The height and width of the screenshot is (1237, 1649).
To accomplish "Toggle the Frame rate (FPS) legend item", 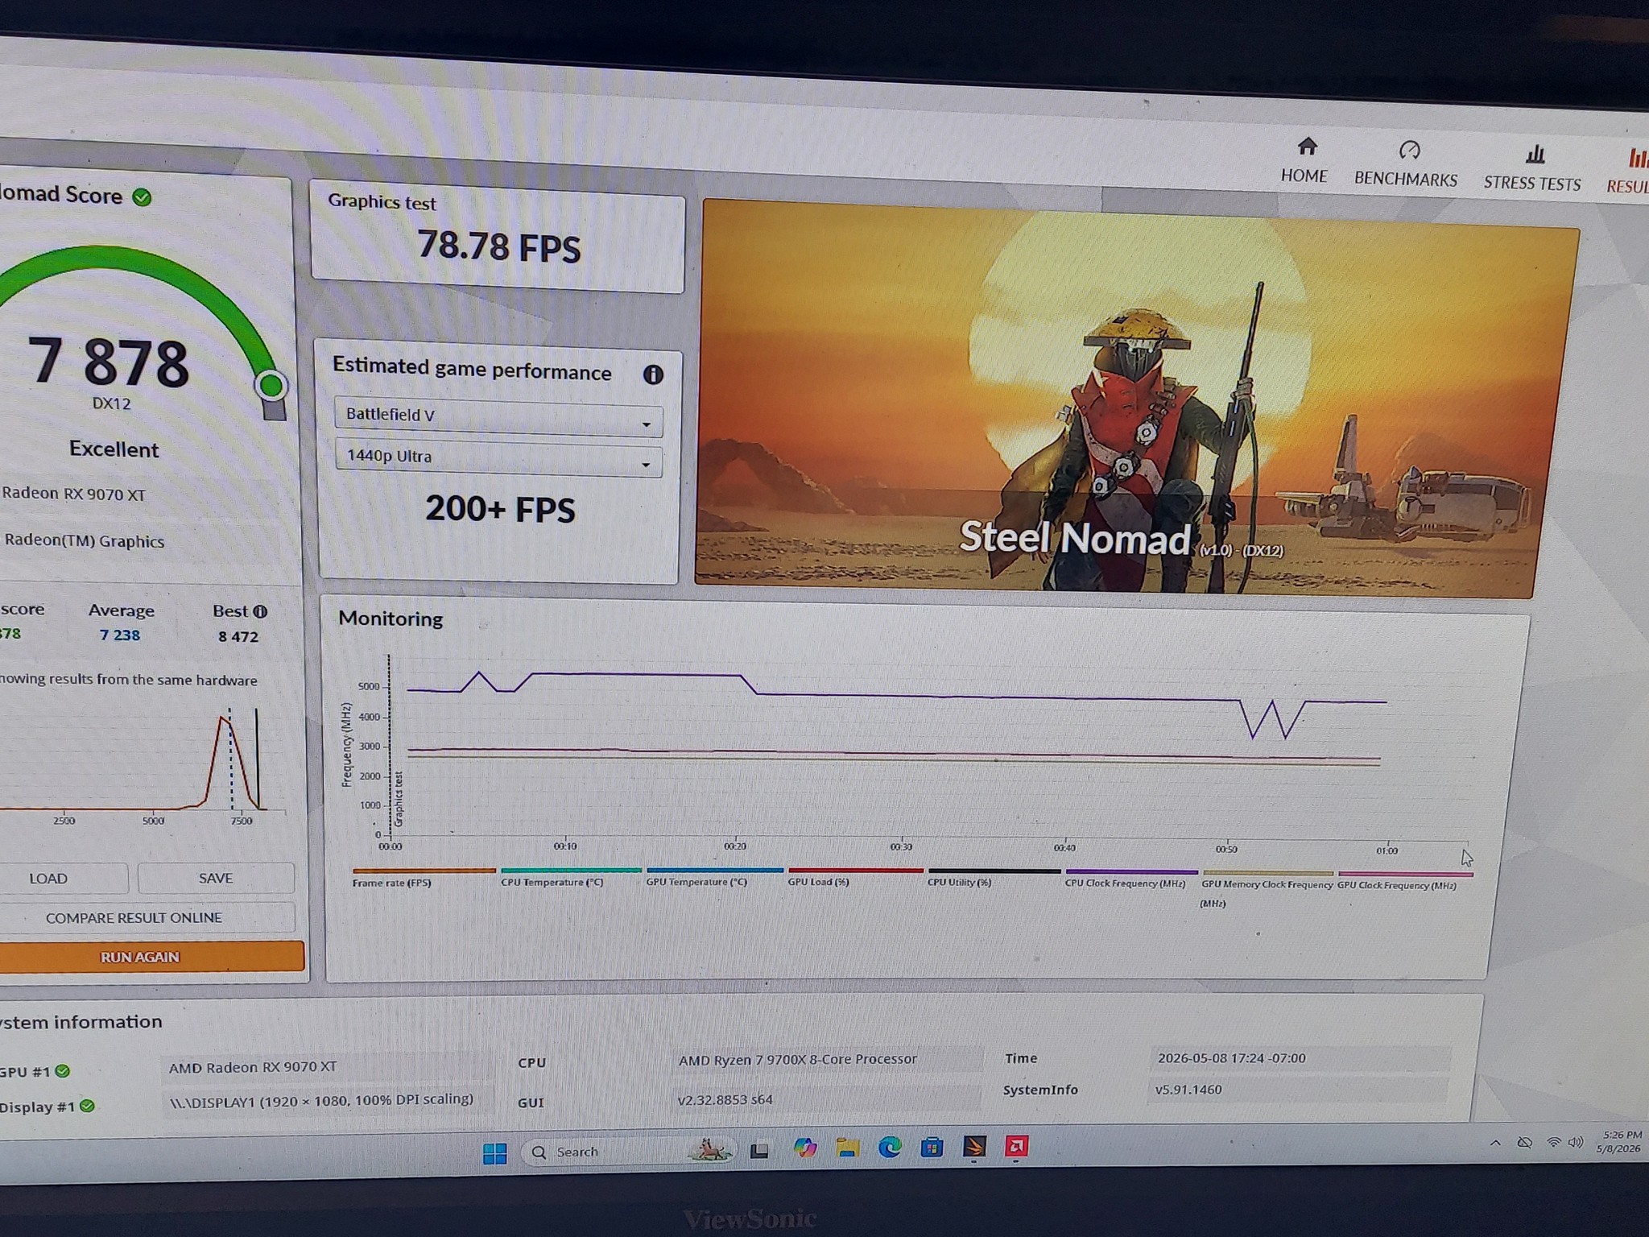I will pos(424,877).
